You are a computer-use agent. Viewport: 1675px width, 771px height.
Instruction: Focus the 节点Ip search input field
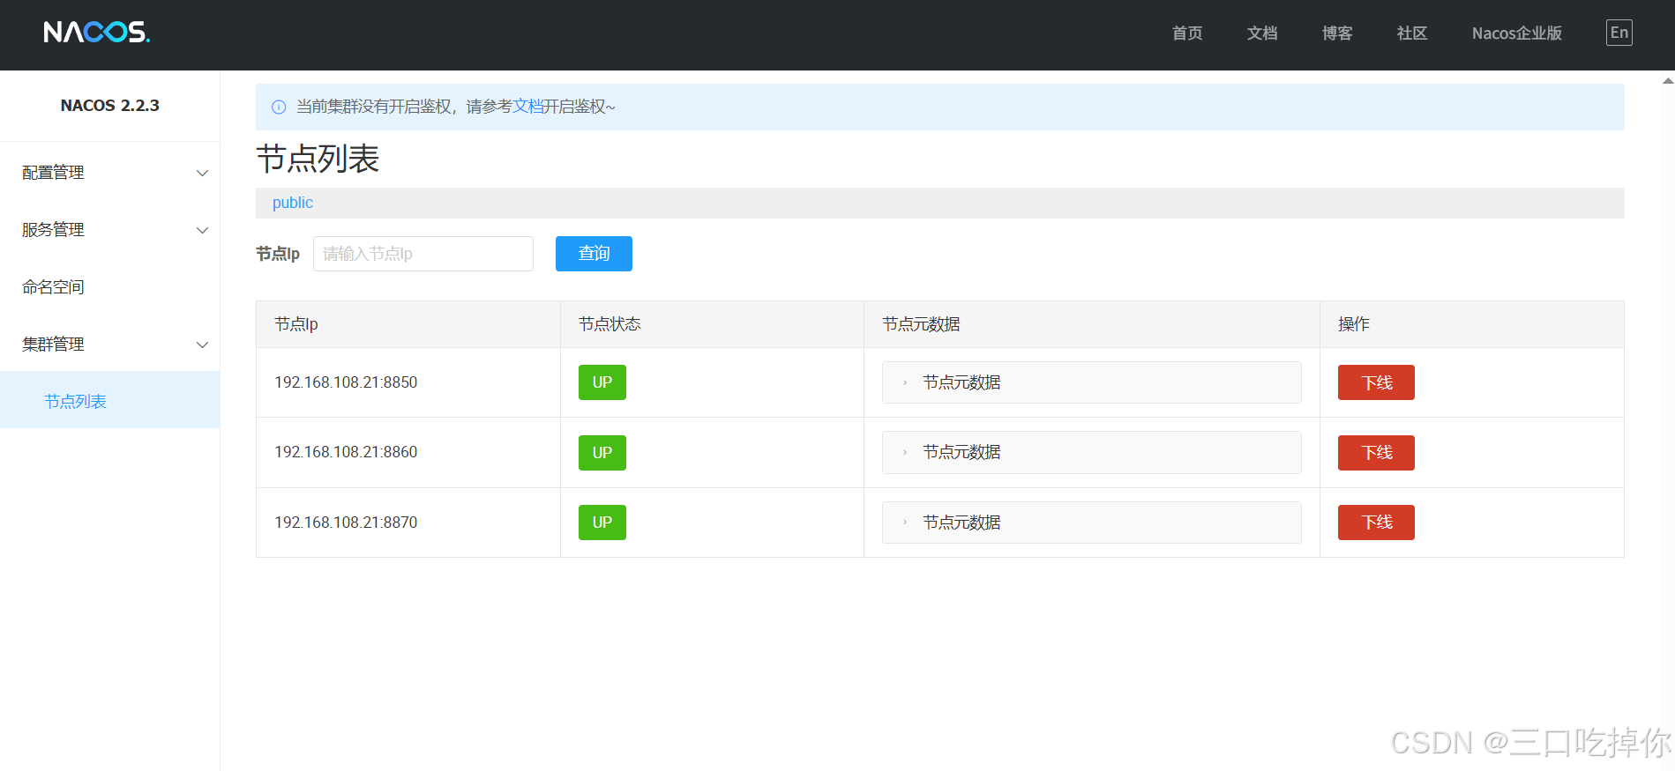(423, 254)
